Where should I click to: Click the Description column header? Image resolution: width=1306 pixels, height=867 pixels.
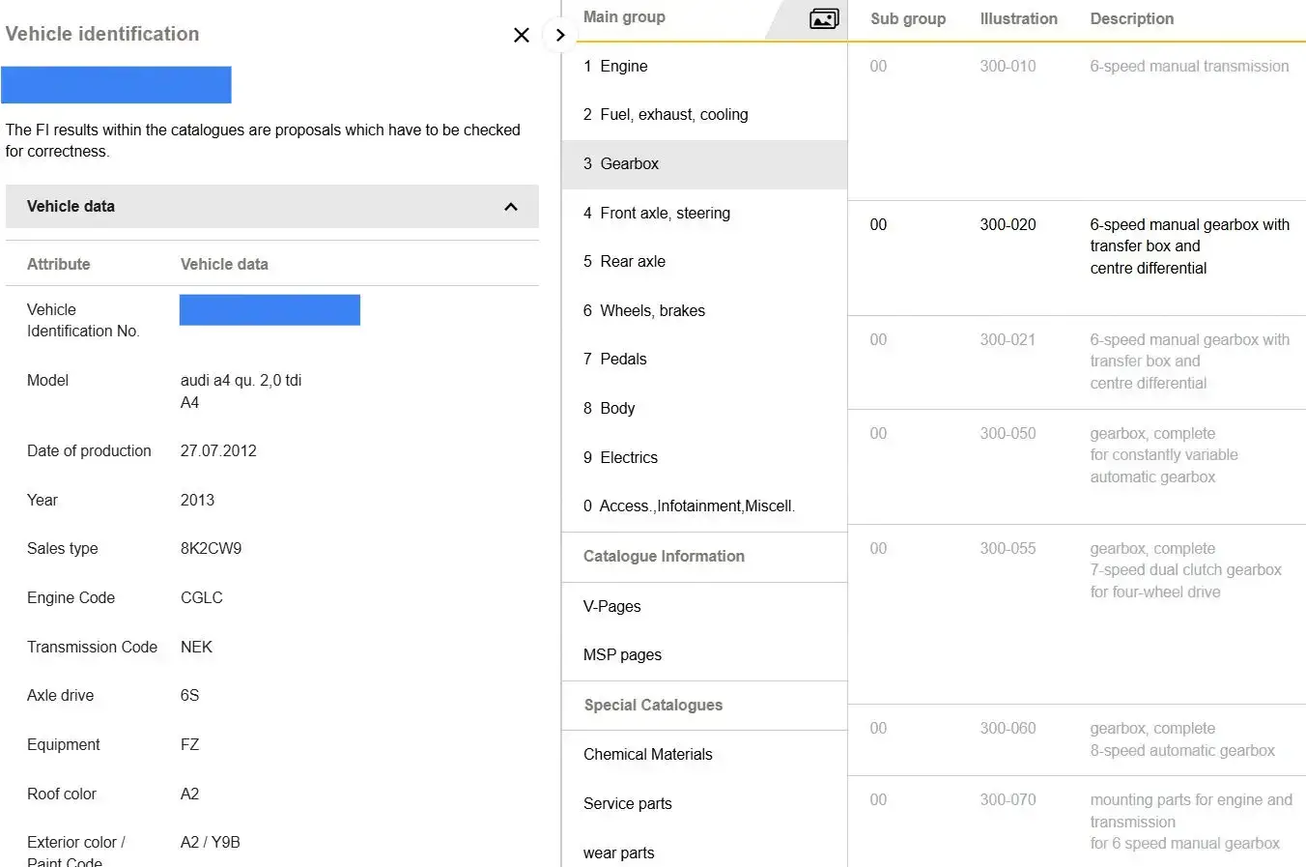(1132, 19)
